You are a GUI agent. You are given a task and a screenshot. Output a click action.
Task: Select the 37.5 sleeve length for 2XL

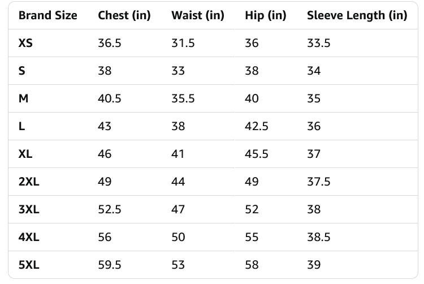(318, 182)
